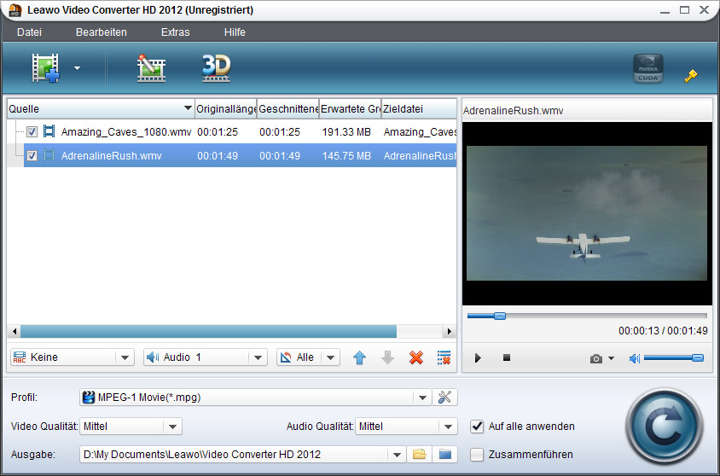720x476 pixels.
Task: Click the subtitle ABC icon
Action: (20, 357)
